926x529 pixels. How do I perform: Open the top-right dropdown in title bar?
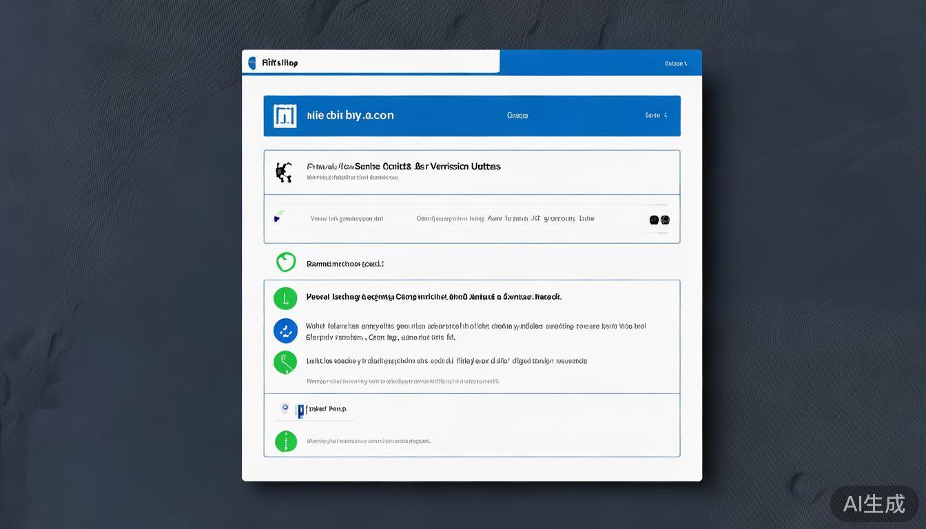[675, 63]
